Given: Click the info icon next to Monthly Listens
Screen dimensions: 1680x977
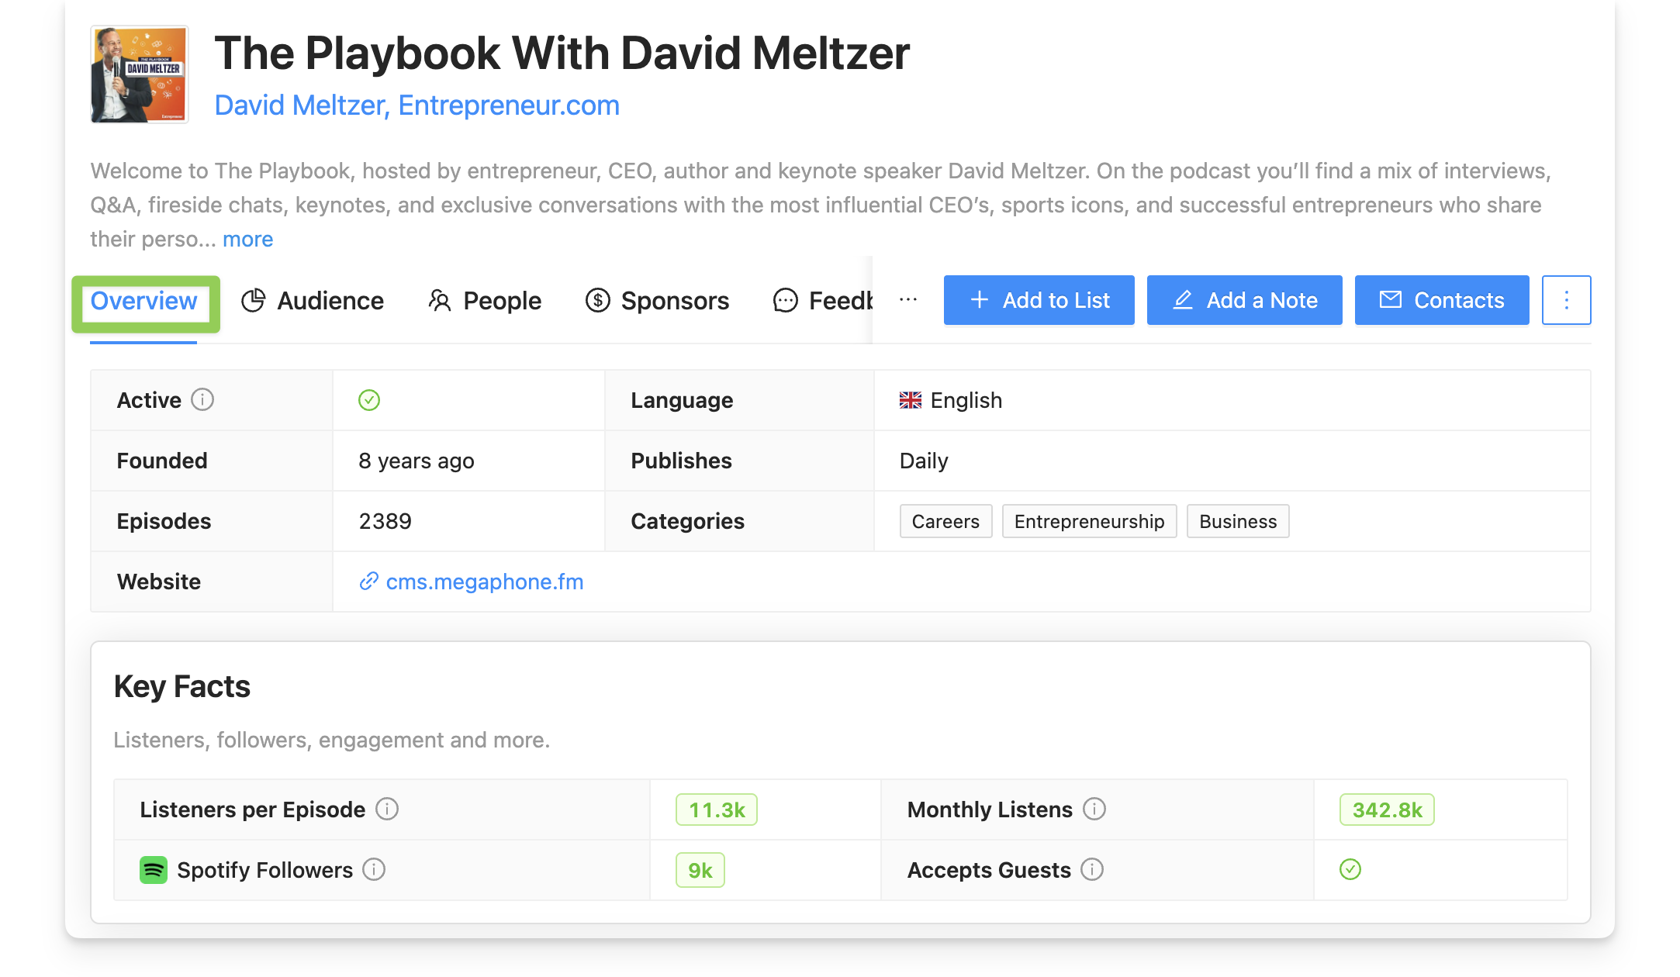Looking at the screenshot, I should tap(1094, 809).
